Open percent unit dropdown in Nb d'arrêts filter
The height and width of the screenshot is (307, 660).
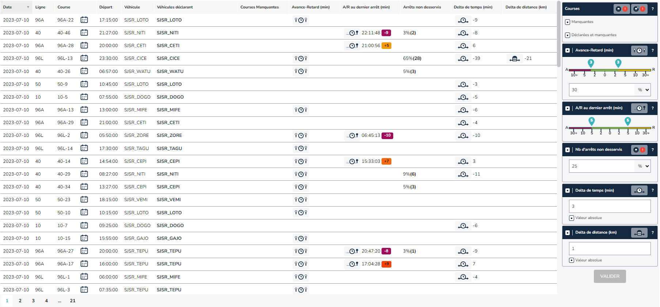pyautogui.click(x=643, y=166)
